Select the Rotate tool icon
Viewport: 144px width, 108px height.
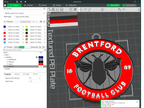[x=85, y=10]
